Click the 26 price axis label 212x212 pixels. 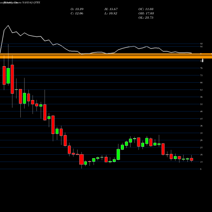[201, 140]
